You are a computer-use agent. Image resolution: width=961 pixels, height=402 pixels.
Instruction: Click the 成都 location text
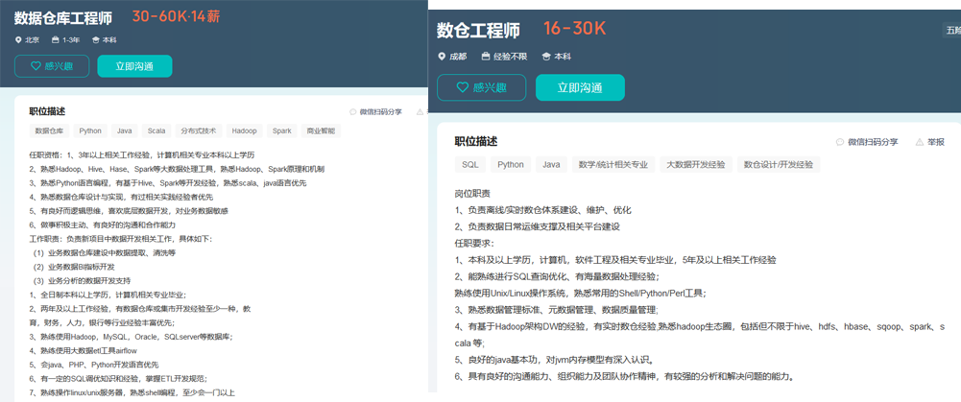point(458,57)
